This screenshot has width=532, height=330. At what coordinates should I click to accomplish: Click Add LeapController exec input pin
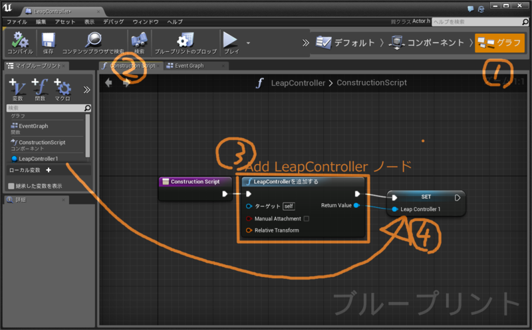248,194
